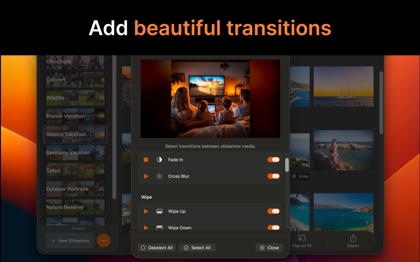Image resolution: width=420 pixels, height=262 pixels.
Task: Click Select All button
Action: pos(197,248)
